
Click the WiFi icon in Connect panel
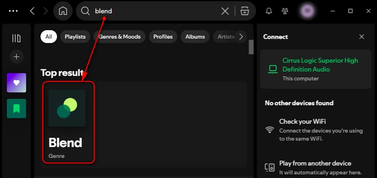[x=270, y=130]
